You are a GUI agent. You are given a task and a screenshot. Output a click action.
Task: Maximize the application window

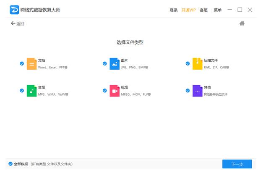240,10
